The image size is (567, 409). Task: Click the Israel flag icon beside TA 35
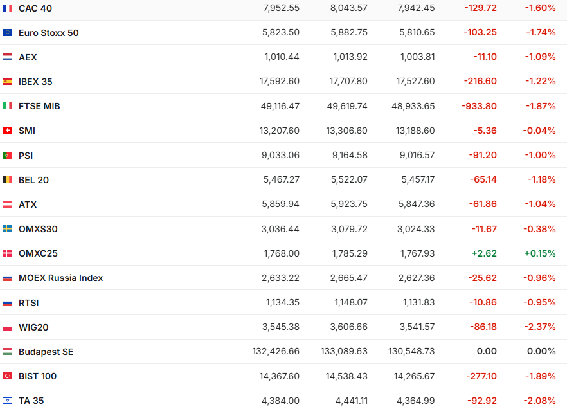[8, 401]
